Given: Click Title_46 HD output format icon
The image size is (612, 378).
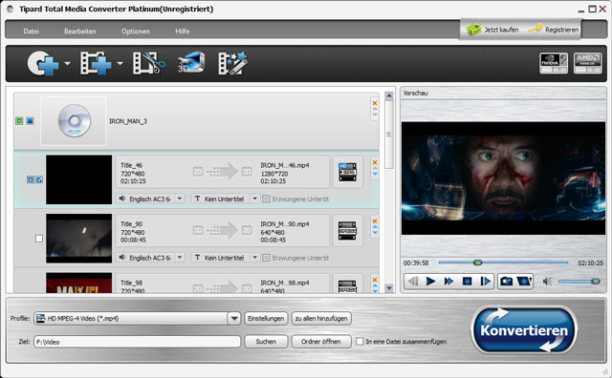Looking at the screenshot, I should pos(347,172).
